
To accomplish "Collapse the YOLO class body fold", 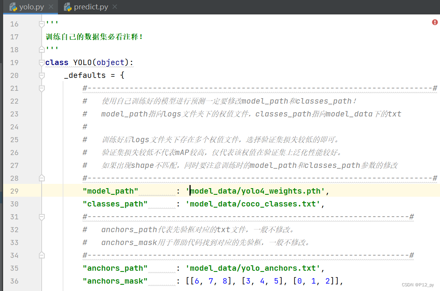I will point(42,62).
